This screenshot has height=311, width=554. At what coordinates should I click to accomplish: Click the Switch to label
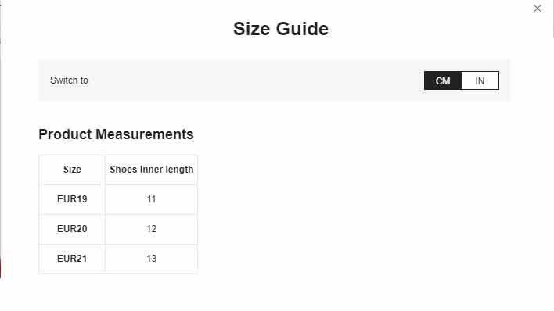69,80
